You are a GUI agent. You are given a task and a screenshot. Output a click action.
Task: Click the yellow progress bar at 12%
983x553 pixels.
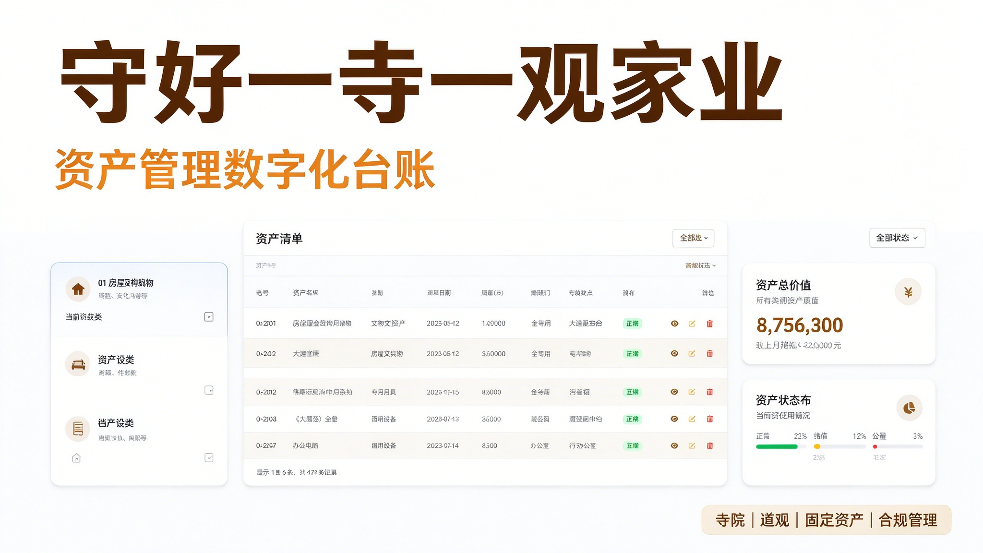839,447
